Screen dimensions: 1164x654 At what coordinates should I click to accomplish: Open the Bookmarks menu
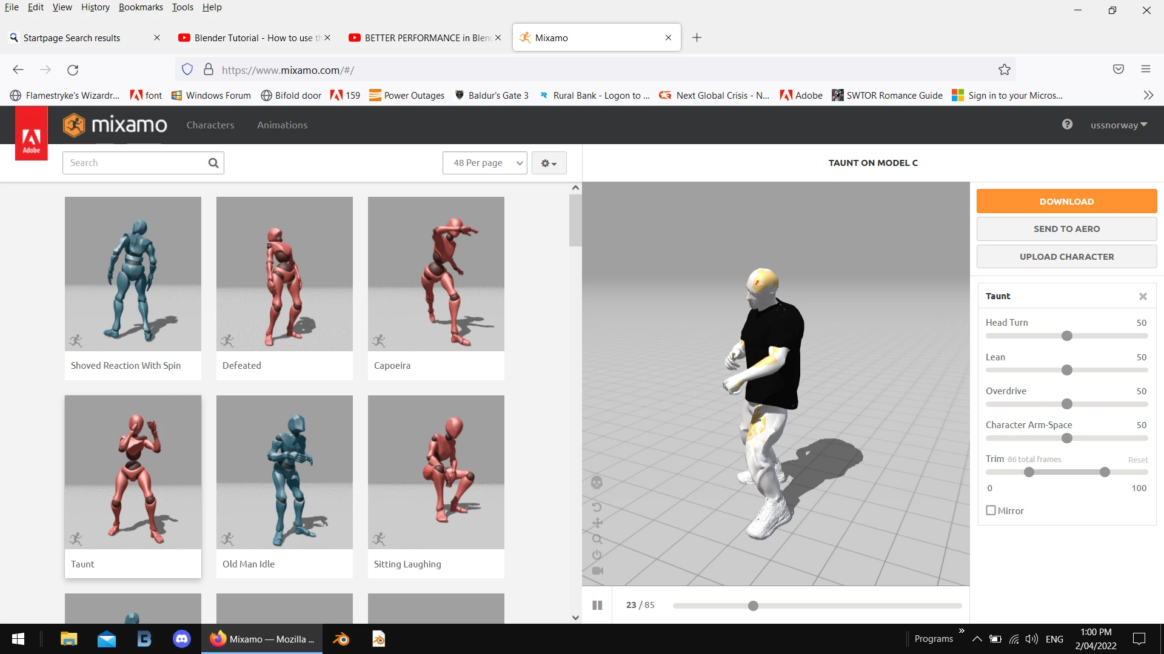click(141, 7)
